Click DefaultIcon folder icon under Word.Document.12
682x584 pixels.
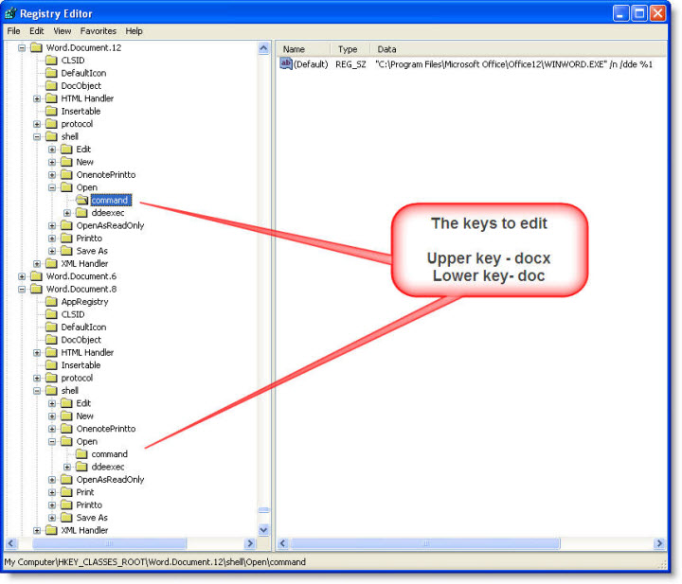51,73
